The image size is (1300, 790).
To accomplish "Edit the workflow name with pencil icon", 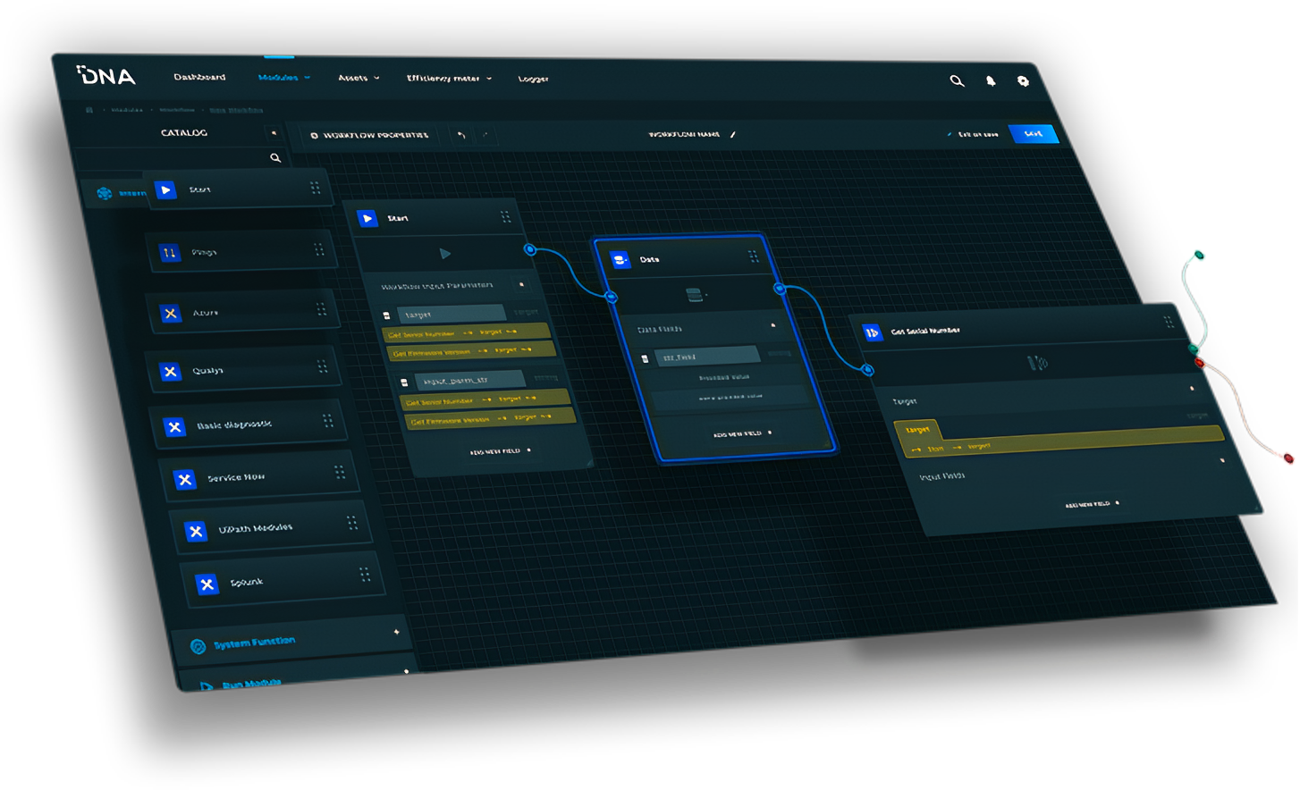I will click(x=733, y=134).
